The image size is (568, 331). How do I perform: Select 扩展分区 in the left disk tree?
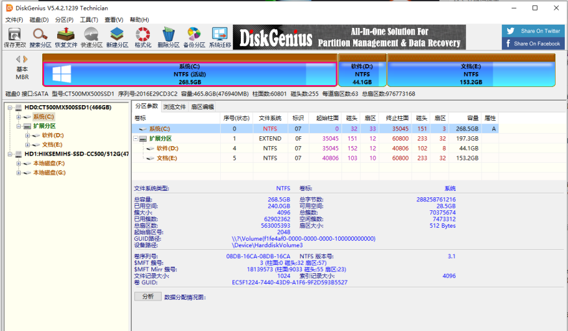[44, 126]
